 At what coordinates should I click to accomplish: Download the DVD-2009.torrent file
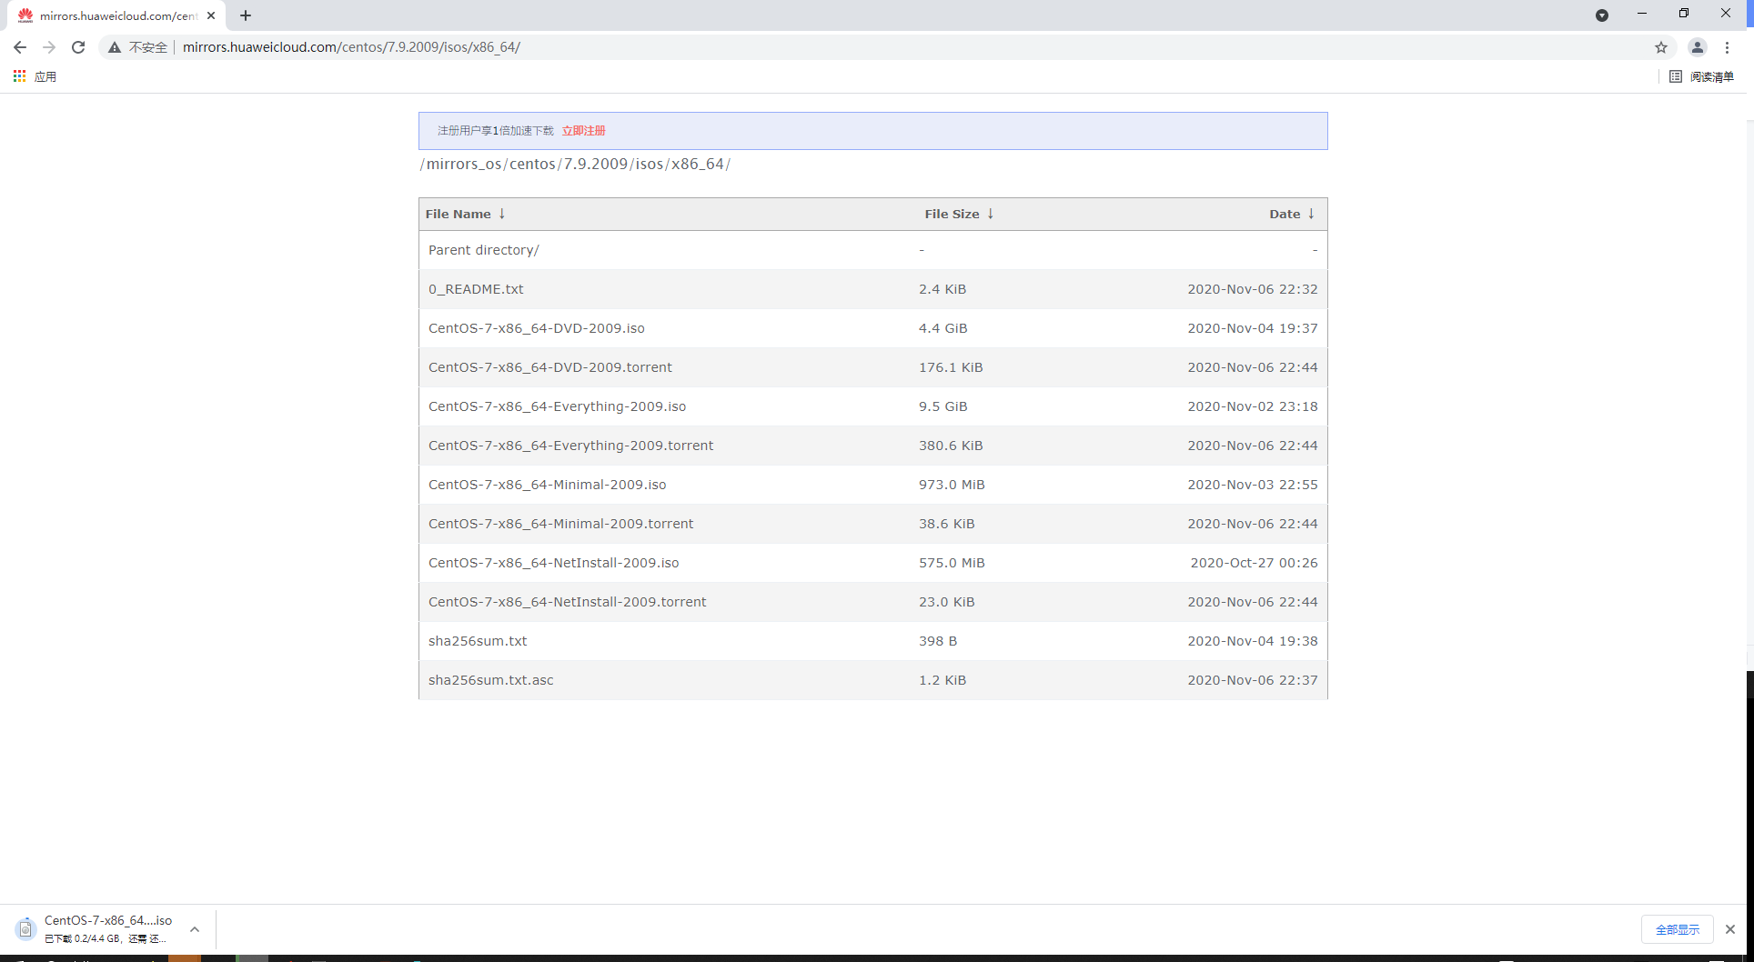550,367
